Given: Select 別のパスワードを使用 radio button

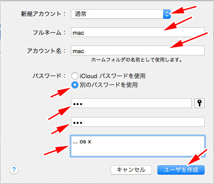Looking at the screenshot, I should (x=74, y=85).
